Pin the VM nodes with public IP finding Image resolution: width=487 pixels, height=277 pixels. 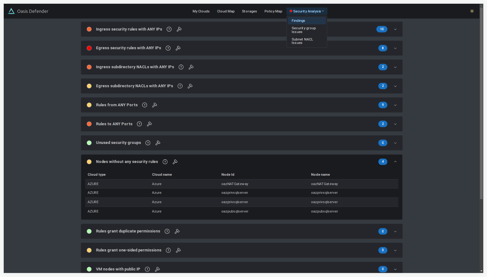[x=157, y=269]
